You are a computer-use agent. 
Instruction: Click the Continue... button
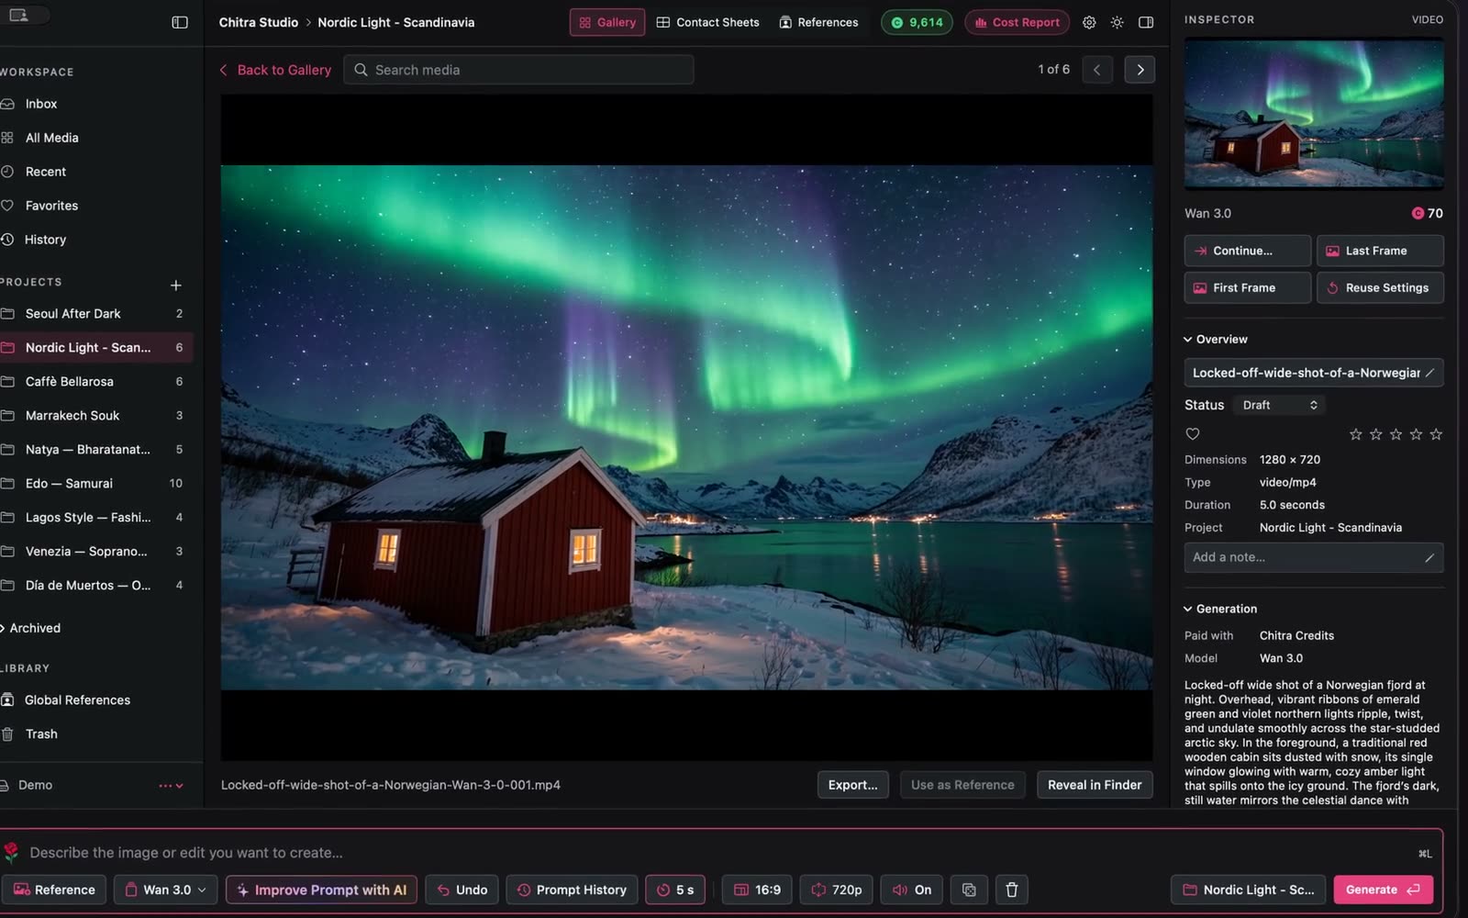coord(1248,251)
